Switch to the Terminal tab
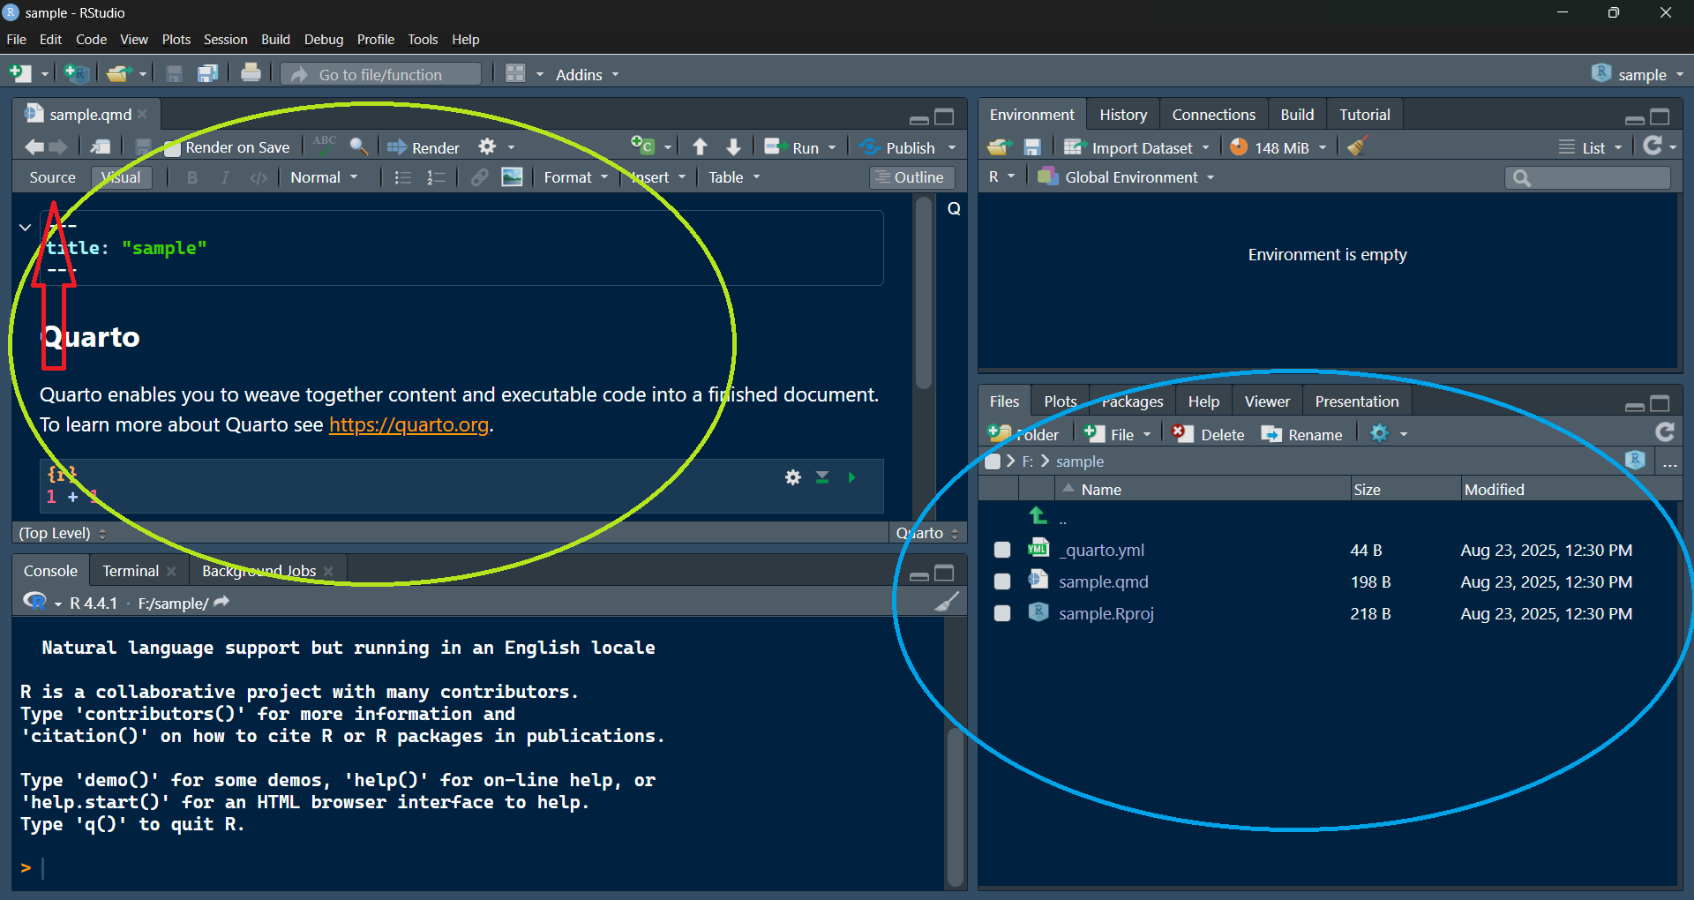The height and width of the screenshot is (900, 1694). tap(131, 571)
